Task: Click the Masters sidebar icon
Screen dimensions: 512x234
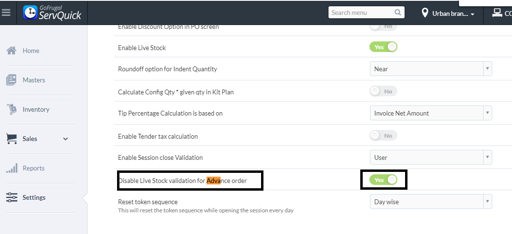Action: [12, 80]
